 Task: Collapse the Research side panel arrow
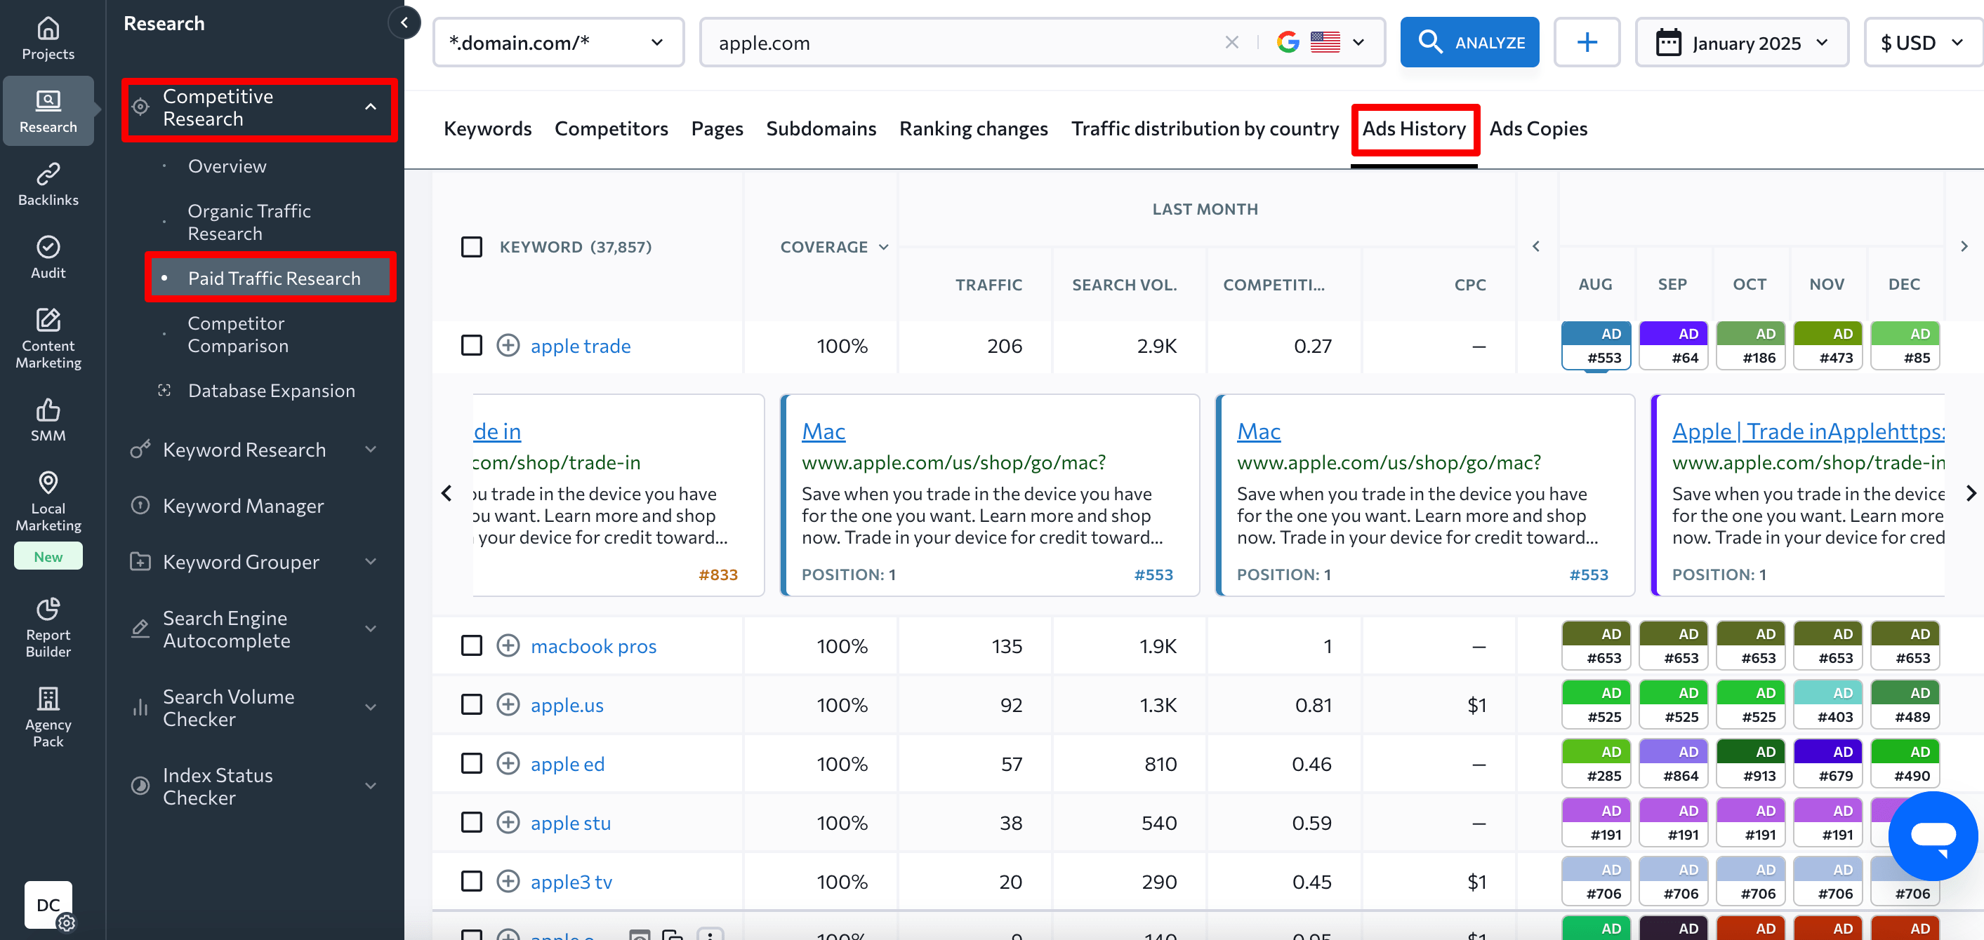(404, 23)
